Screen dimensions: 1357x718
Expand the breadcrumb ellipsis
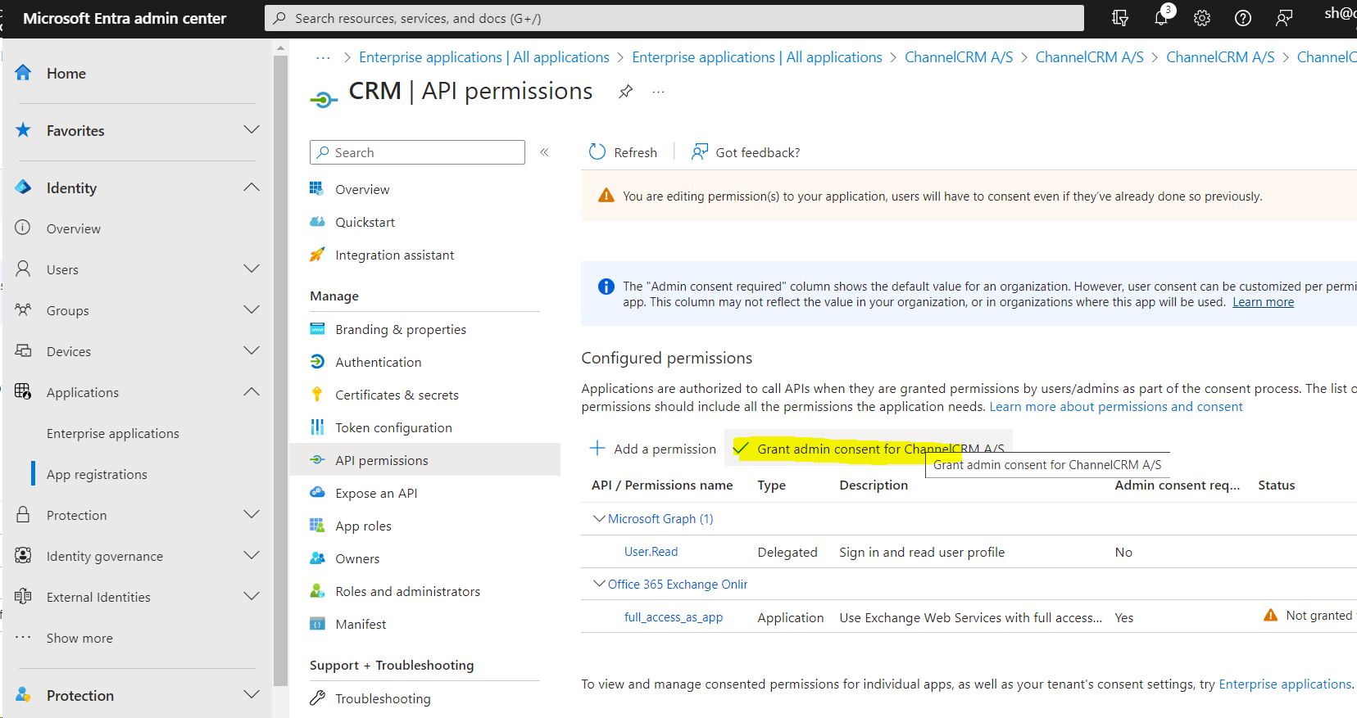pyautogui.click(x=324, y=57)
